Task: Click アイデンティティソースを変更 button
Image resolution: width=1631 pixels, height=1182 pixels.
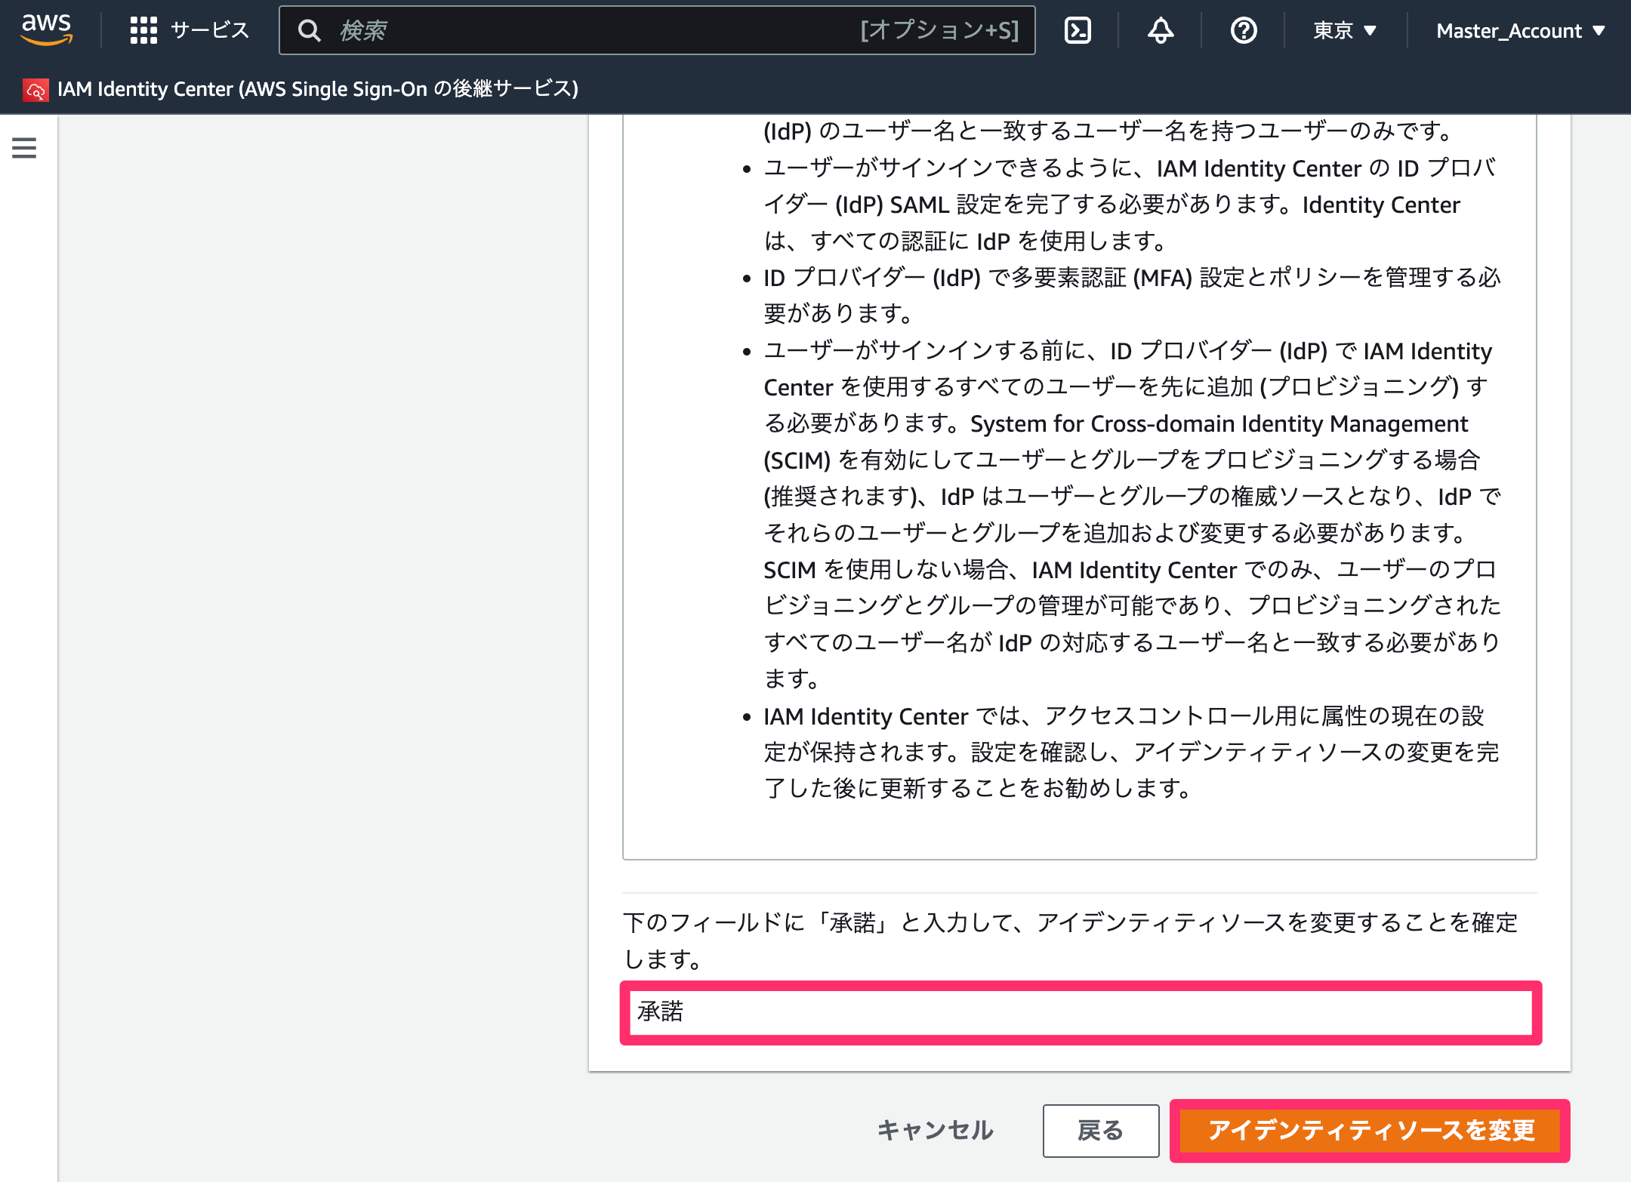Action: pyautogui.click(x=1370, y=1130)
